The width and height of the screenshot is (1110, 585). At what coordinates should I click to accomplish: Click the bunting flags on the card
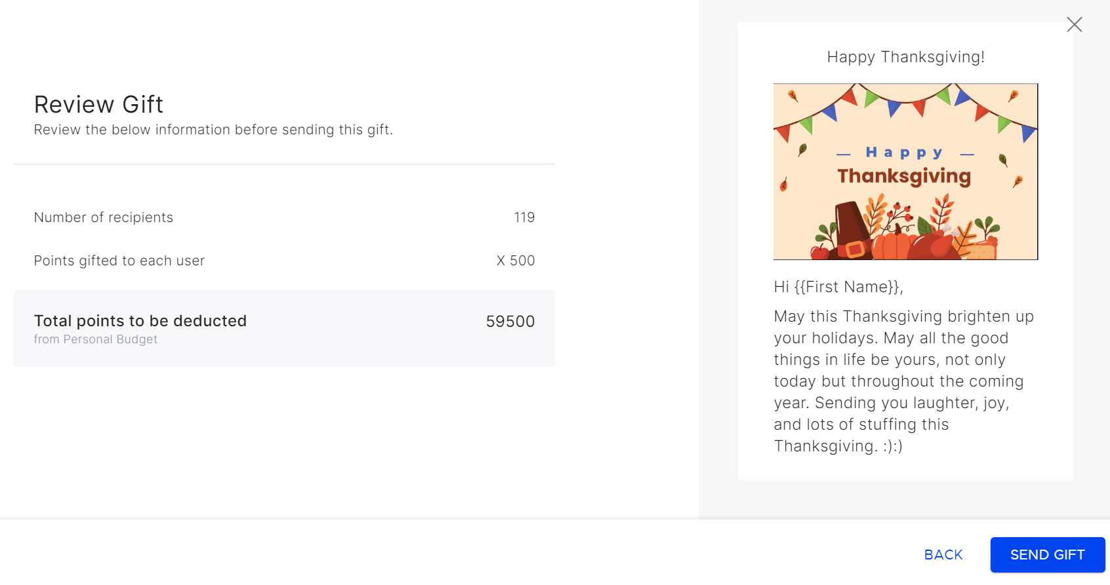(x=905, y=108)
